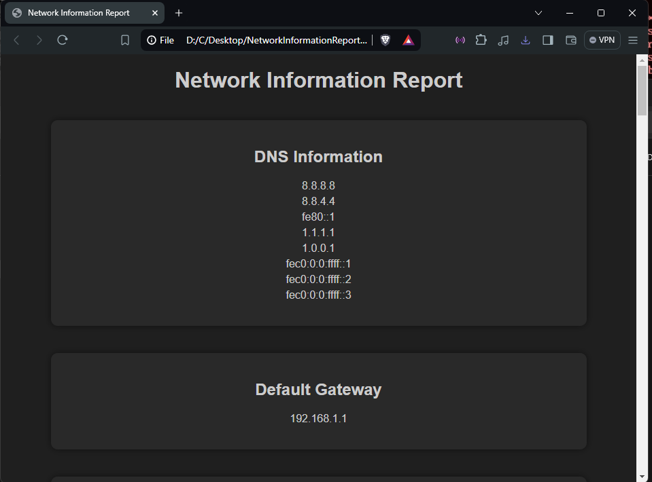Open a new tab with plus button
The height and width of the screenshot is (482, 652).
pos(179,13)
